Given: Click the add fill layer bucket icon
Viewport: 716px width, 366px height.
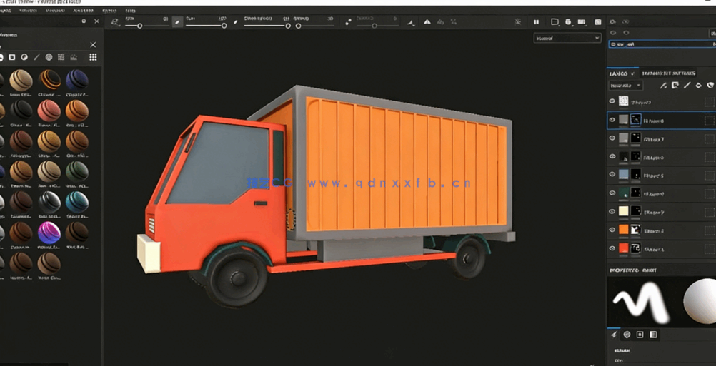Looking at the screenshot, I should pyautogui.click(x=699, y=86).
